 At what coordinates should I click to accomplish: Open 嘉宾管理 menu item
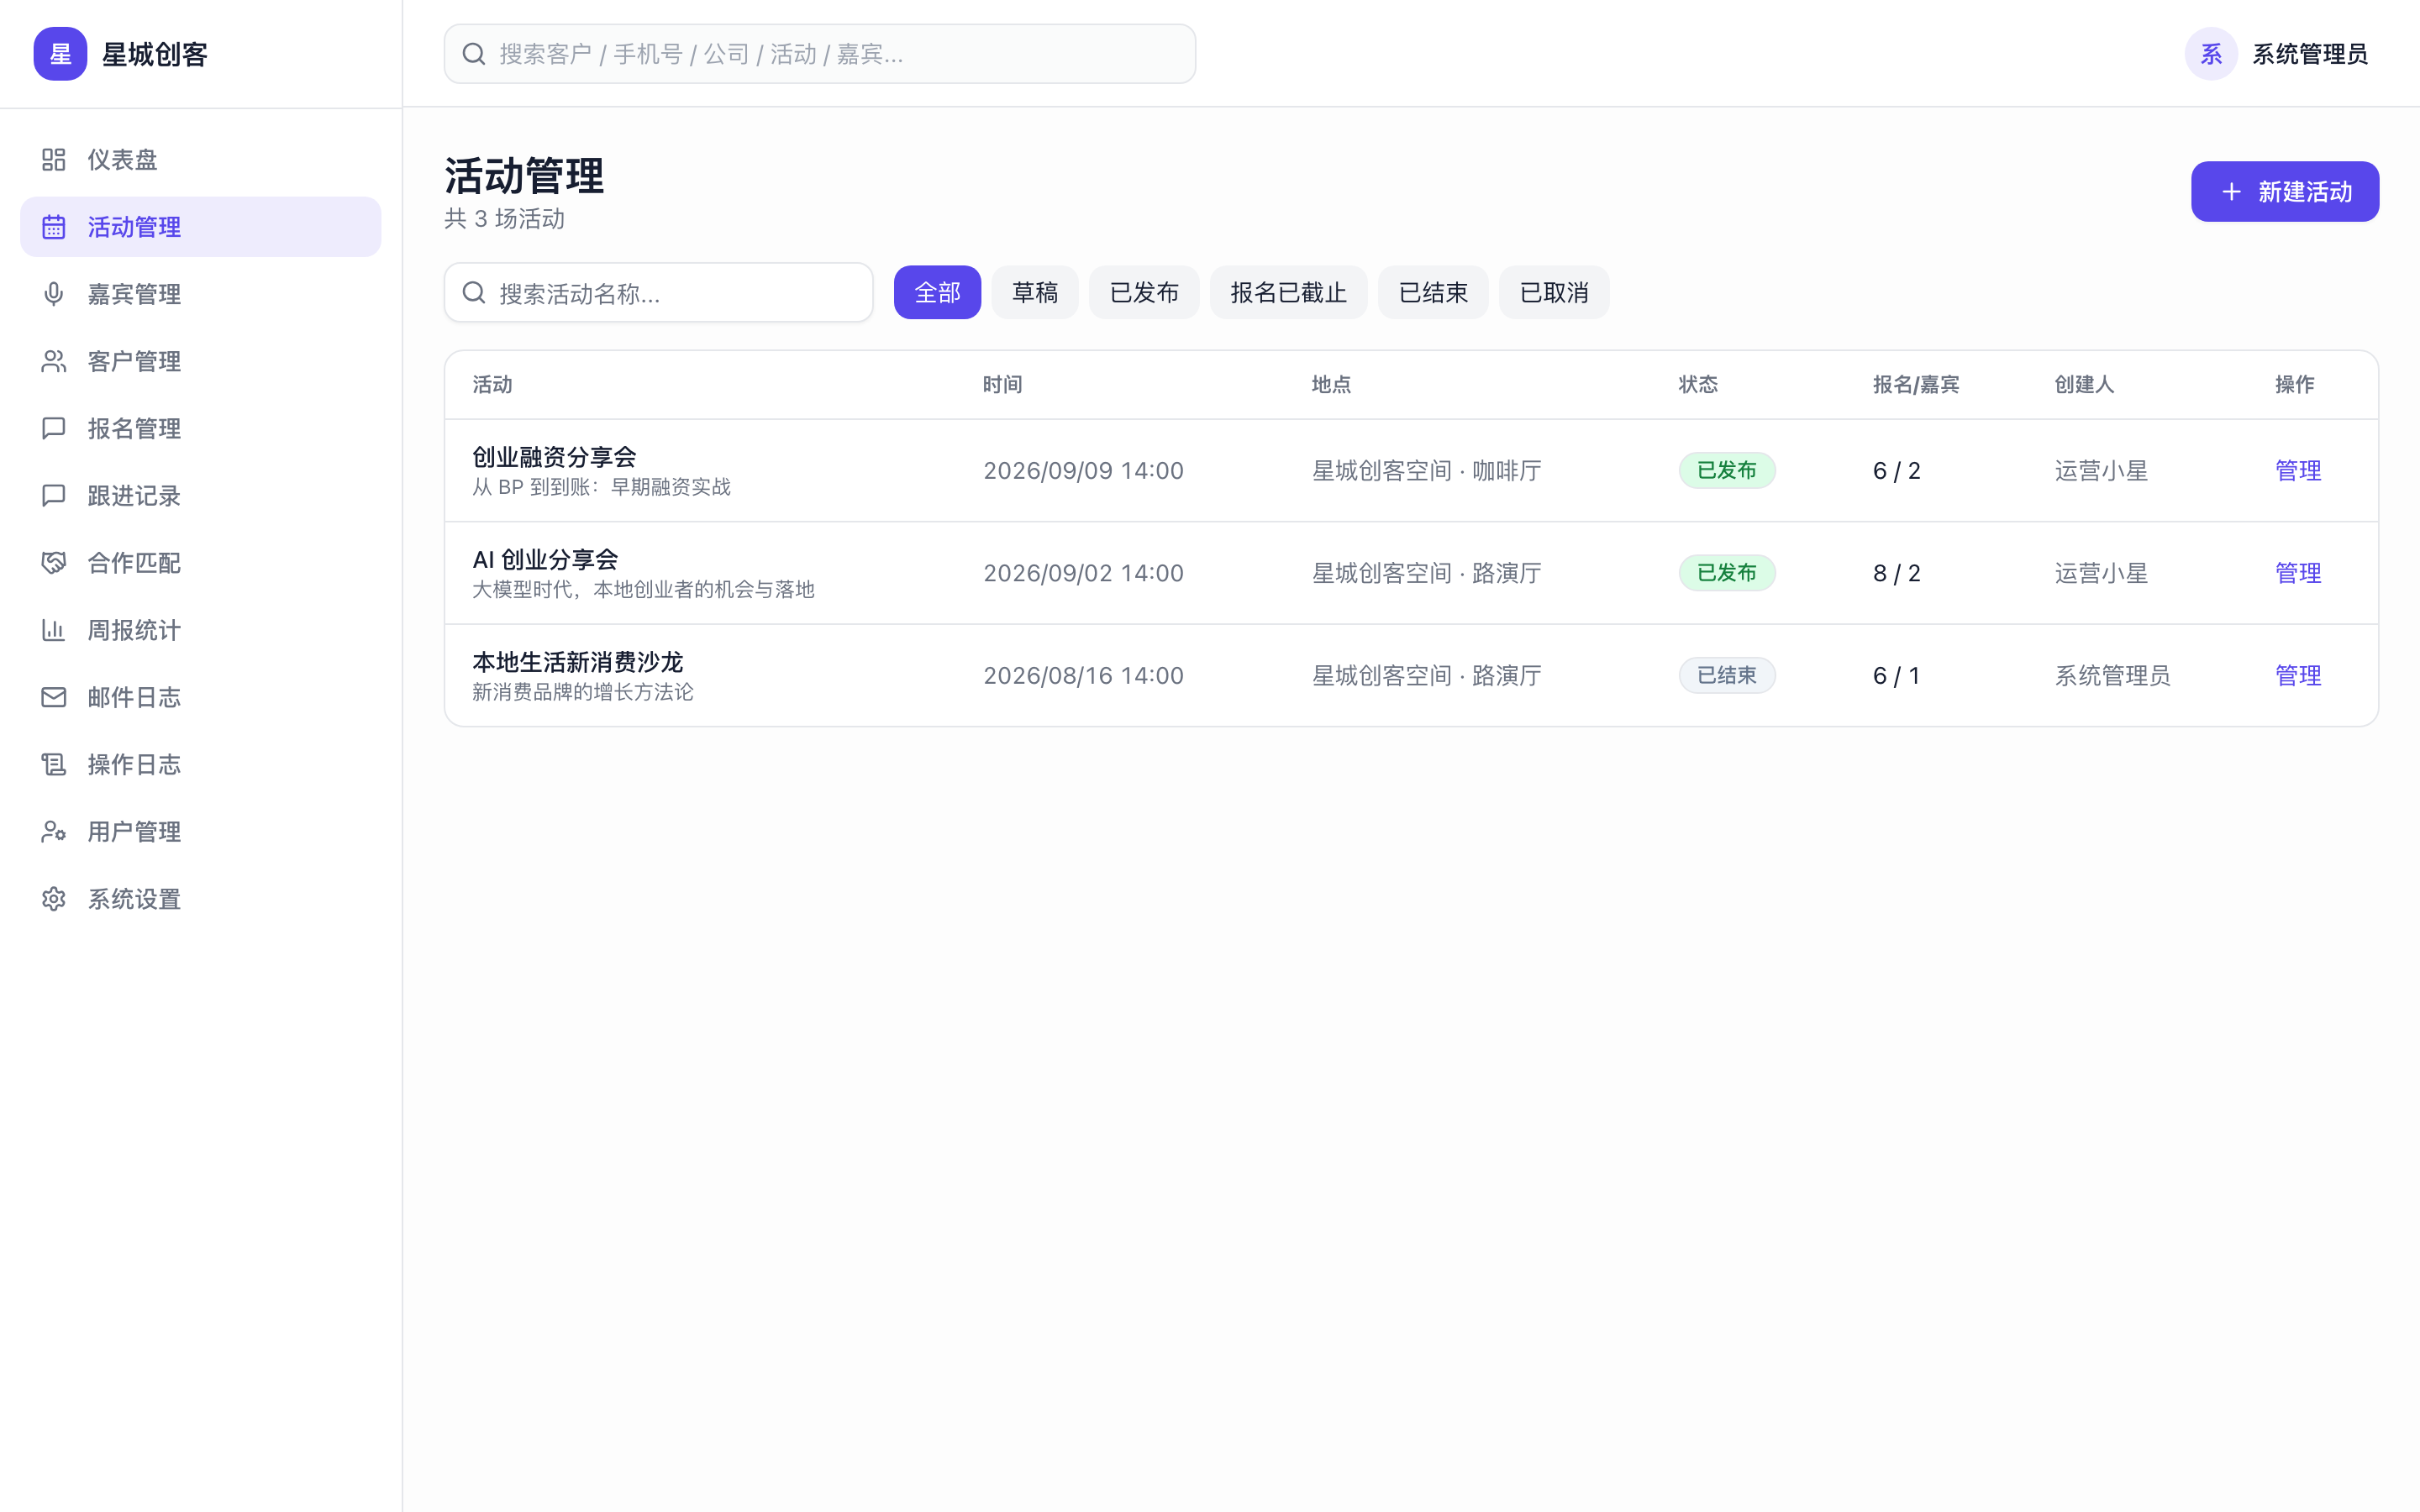tap(200, 294)
